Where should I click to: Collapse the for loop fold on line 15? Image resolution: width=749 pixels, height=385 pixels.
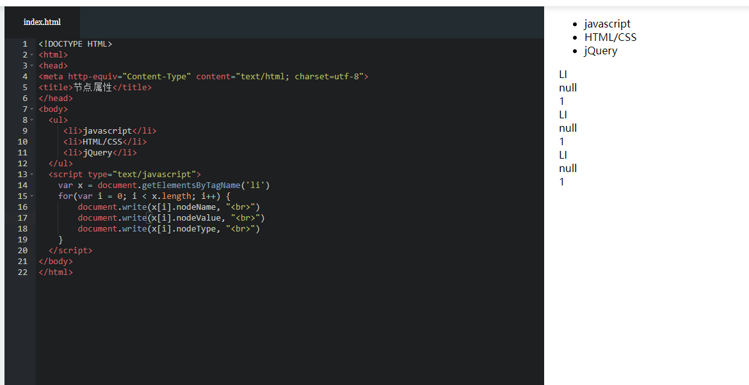click(x=32, y=196)
